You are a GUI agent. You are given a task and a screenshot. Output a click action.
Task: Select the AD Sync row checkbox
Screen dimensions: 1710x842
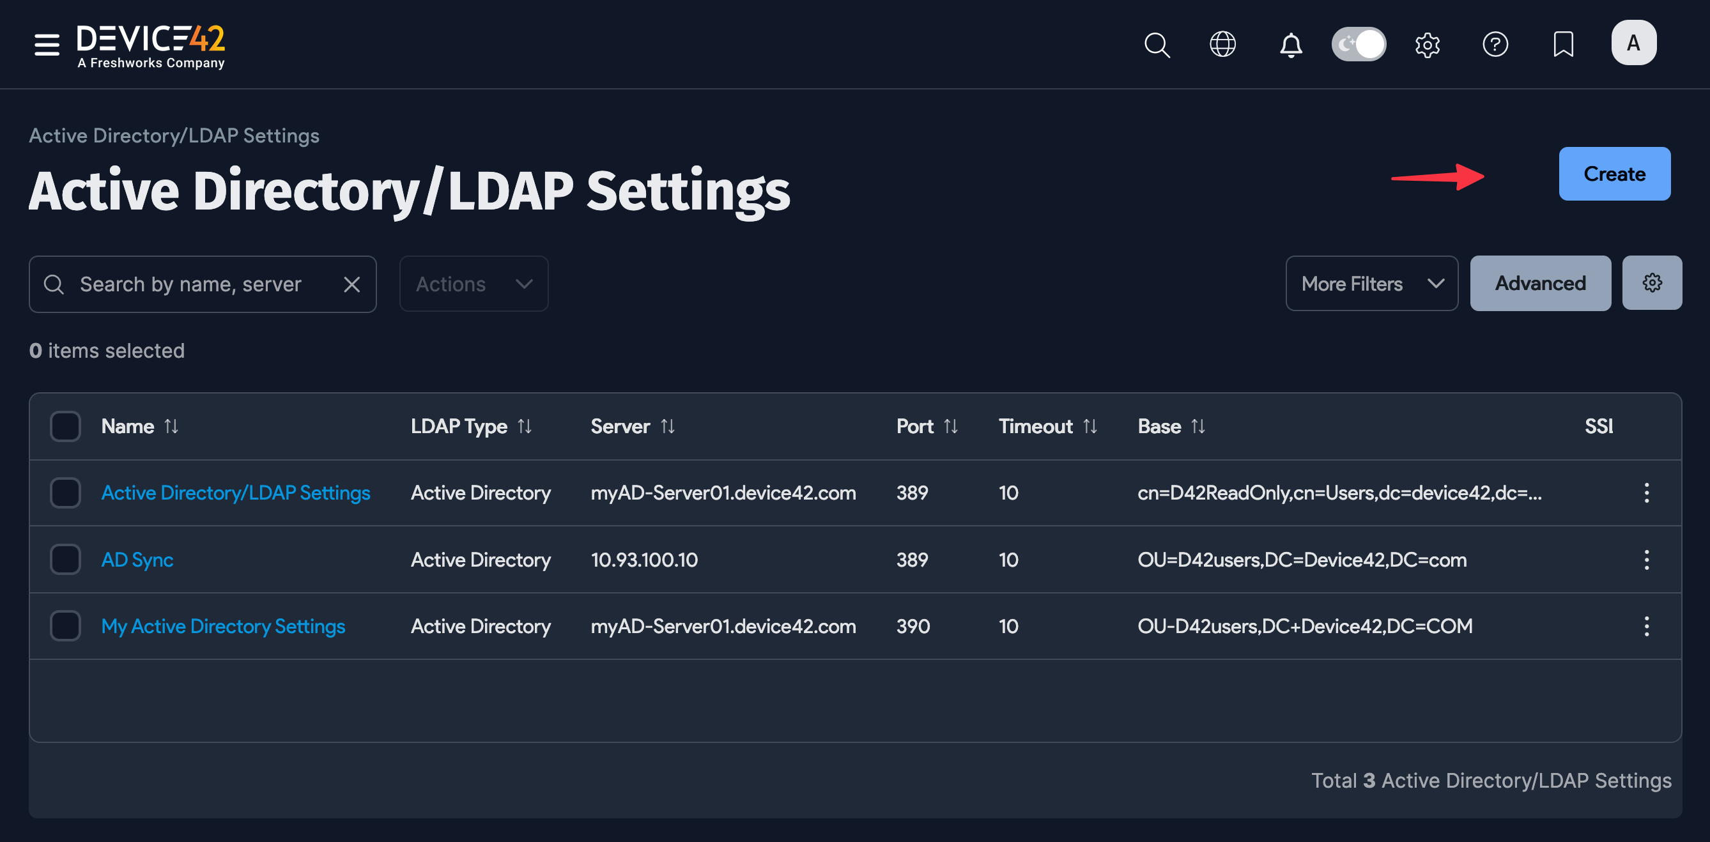pyautogui.click(x=65, y=560)
